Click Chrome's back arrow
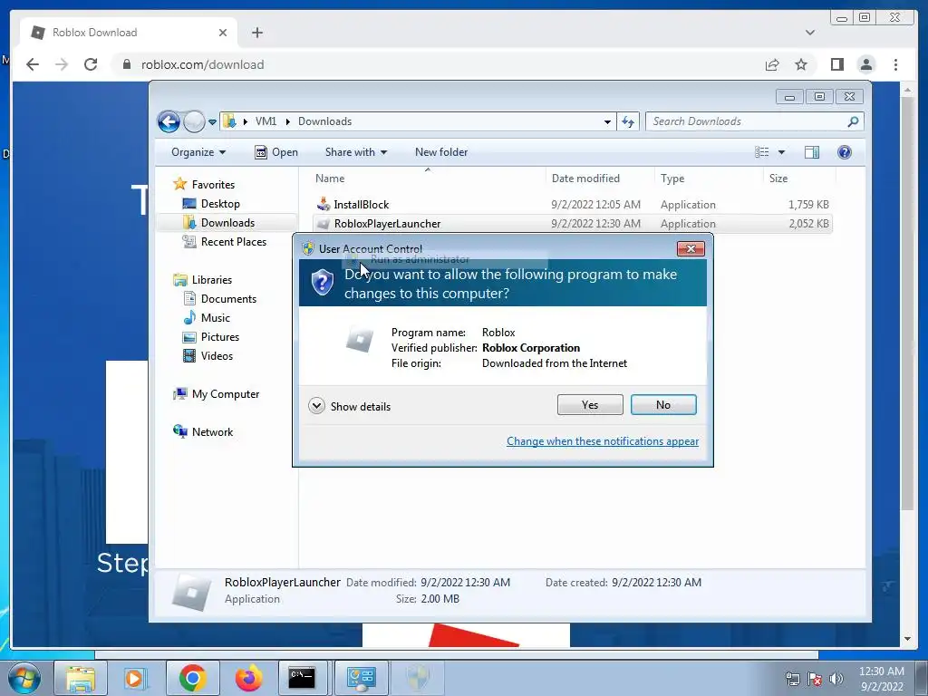Image resolution: width=928 pixels, height=696 pixels. (x=33, y=64)
